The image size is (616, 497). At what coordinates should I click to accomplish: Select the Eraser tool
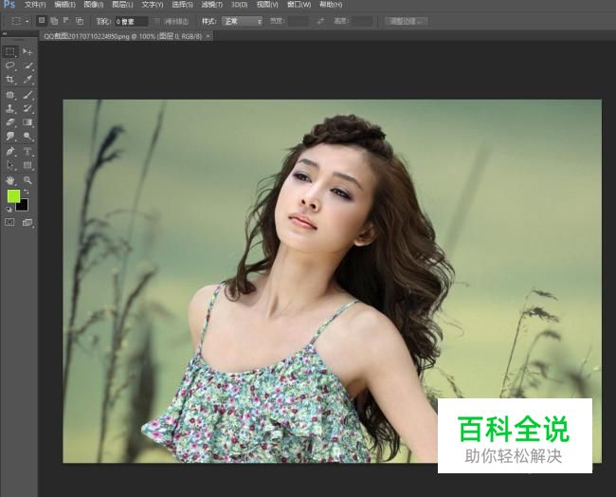pyautogui.click(x=9, y=122)
